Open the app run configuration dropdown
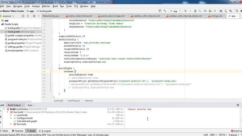242x136 pixels. (175, 11)
